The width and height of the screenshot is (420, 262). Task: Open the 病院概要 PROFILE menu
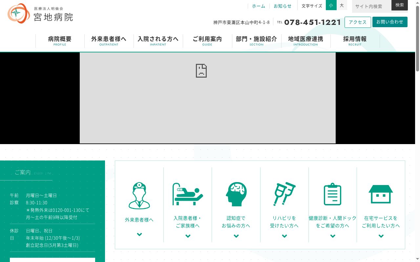(x=60, y=41)
